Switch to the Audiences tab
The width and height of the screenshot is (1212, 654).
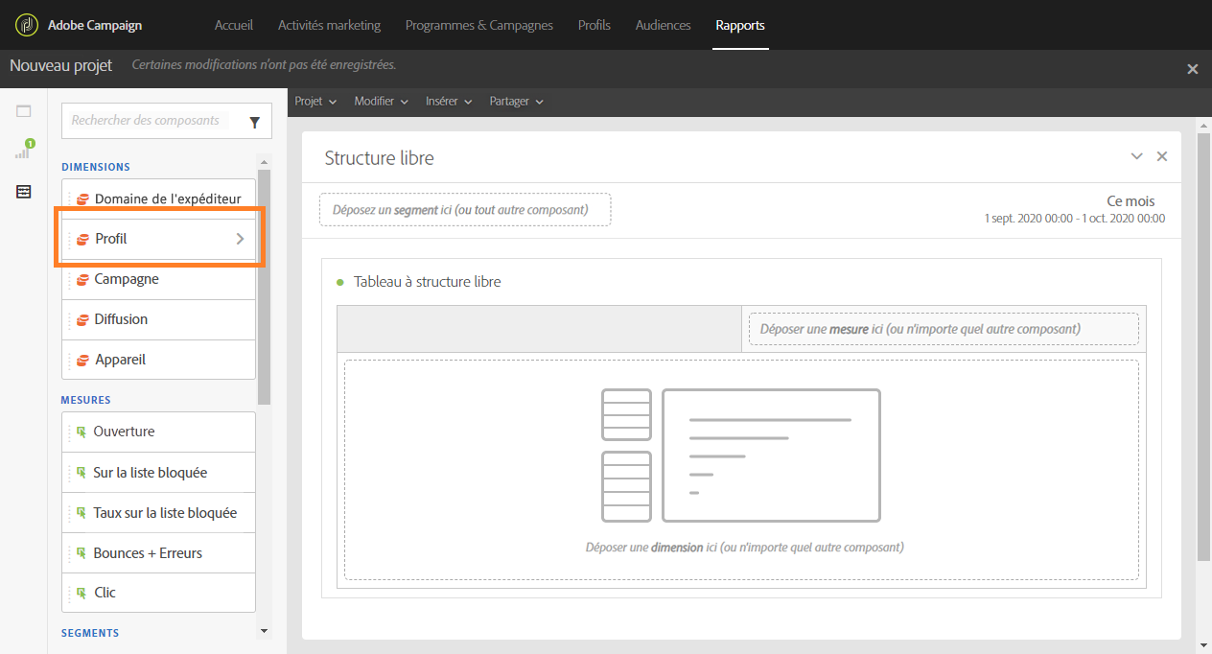[x=663, y=25]
